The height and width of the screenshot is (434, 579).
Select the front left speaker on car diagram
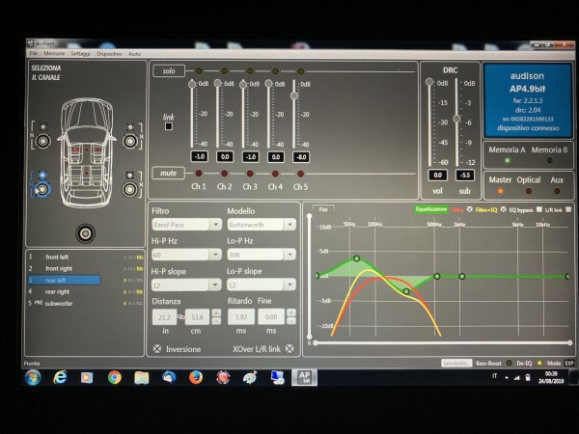(x=42, y=141)
